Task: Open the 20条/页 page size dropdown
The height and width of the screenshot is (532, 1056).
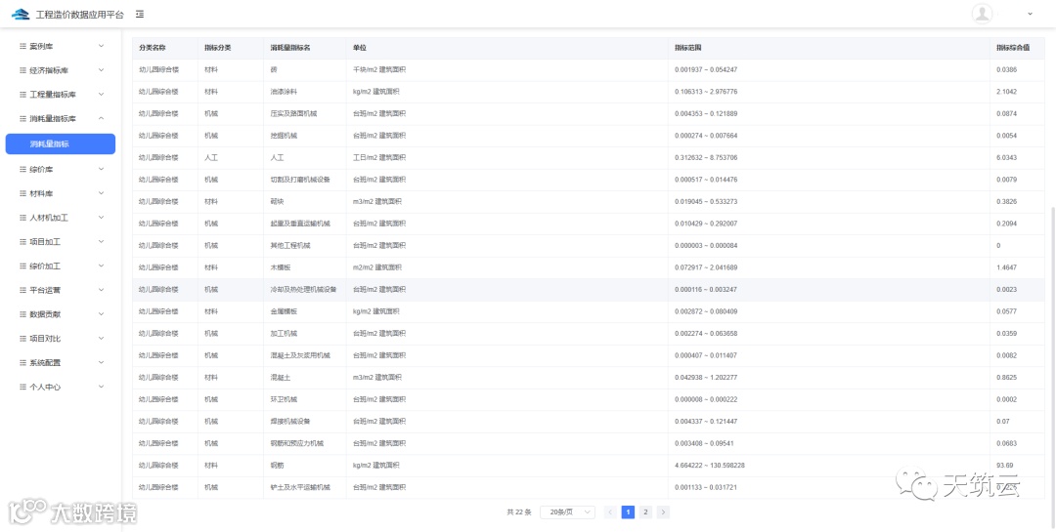Action: coord(568,512)
